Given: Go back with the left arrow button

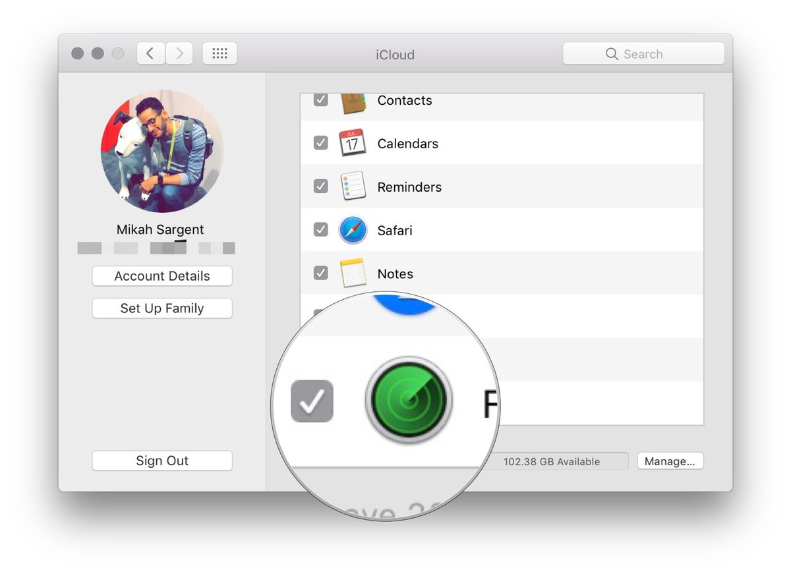Looking at the screenshot, I should point(151,53).
